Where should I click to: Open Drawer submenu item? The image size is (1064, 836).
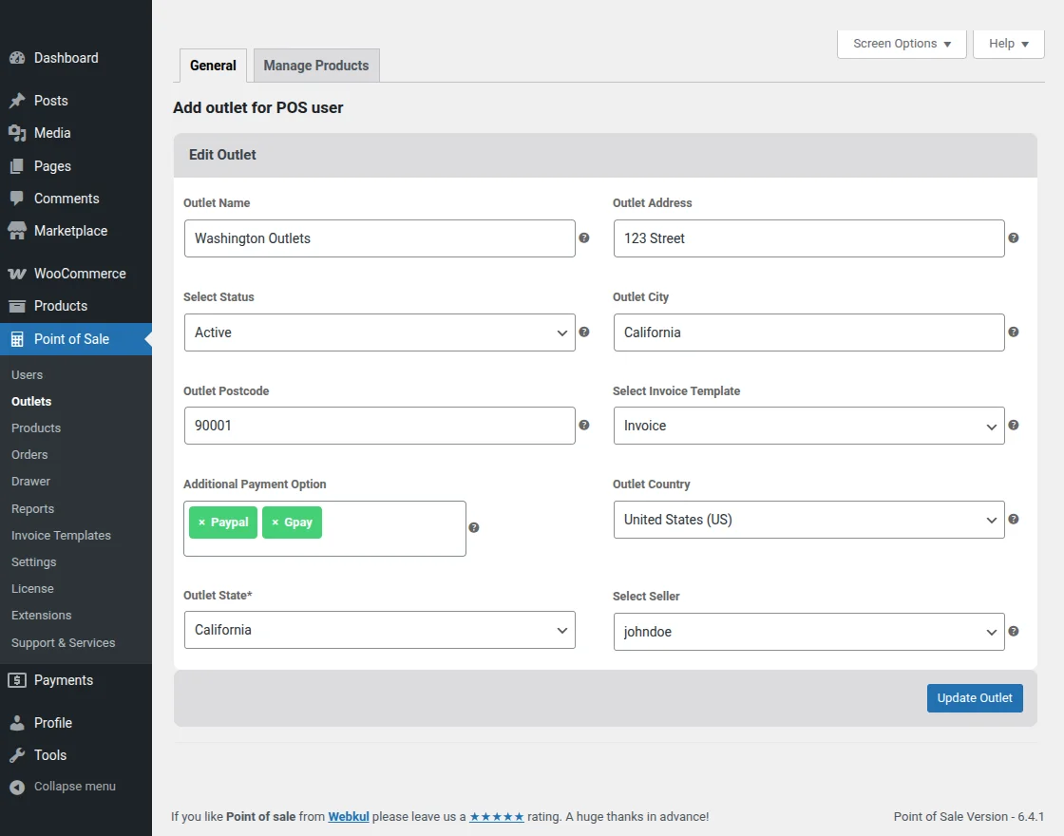point(30,481)
